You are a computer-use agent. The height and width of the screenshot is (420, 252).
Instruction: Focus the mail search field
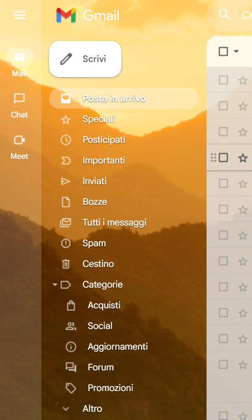(230, 15)
